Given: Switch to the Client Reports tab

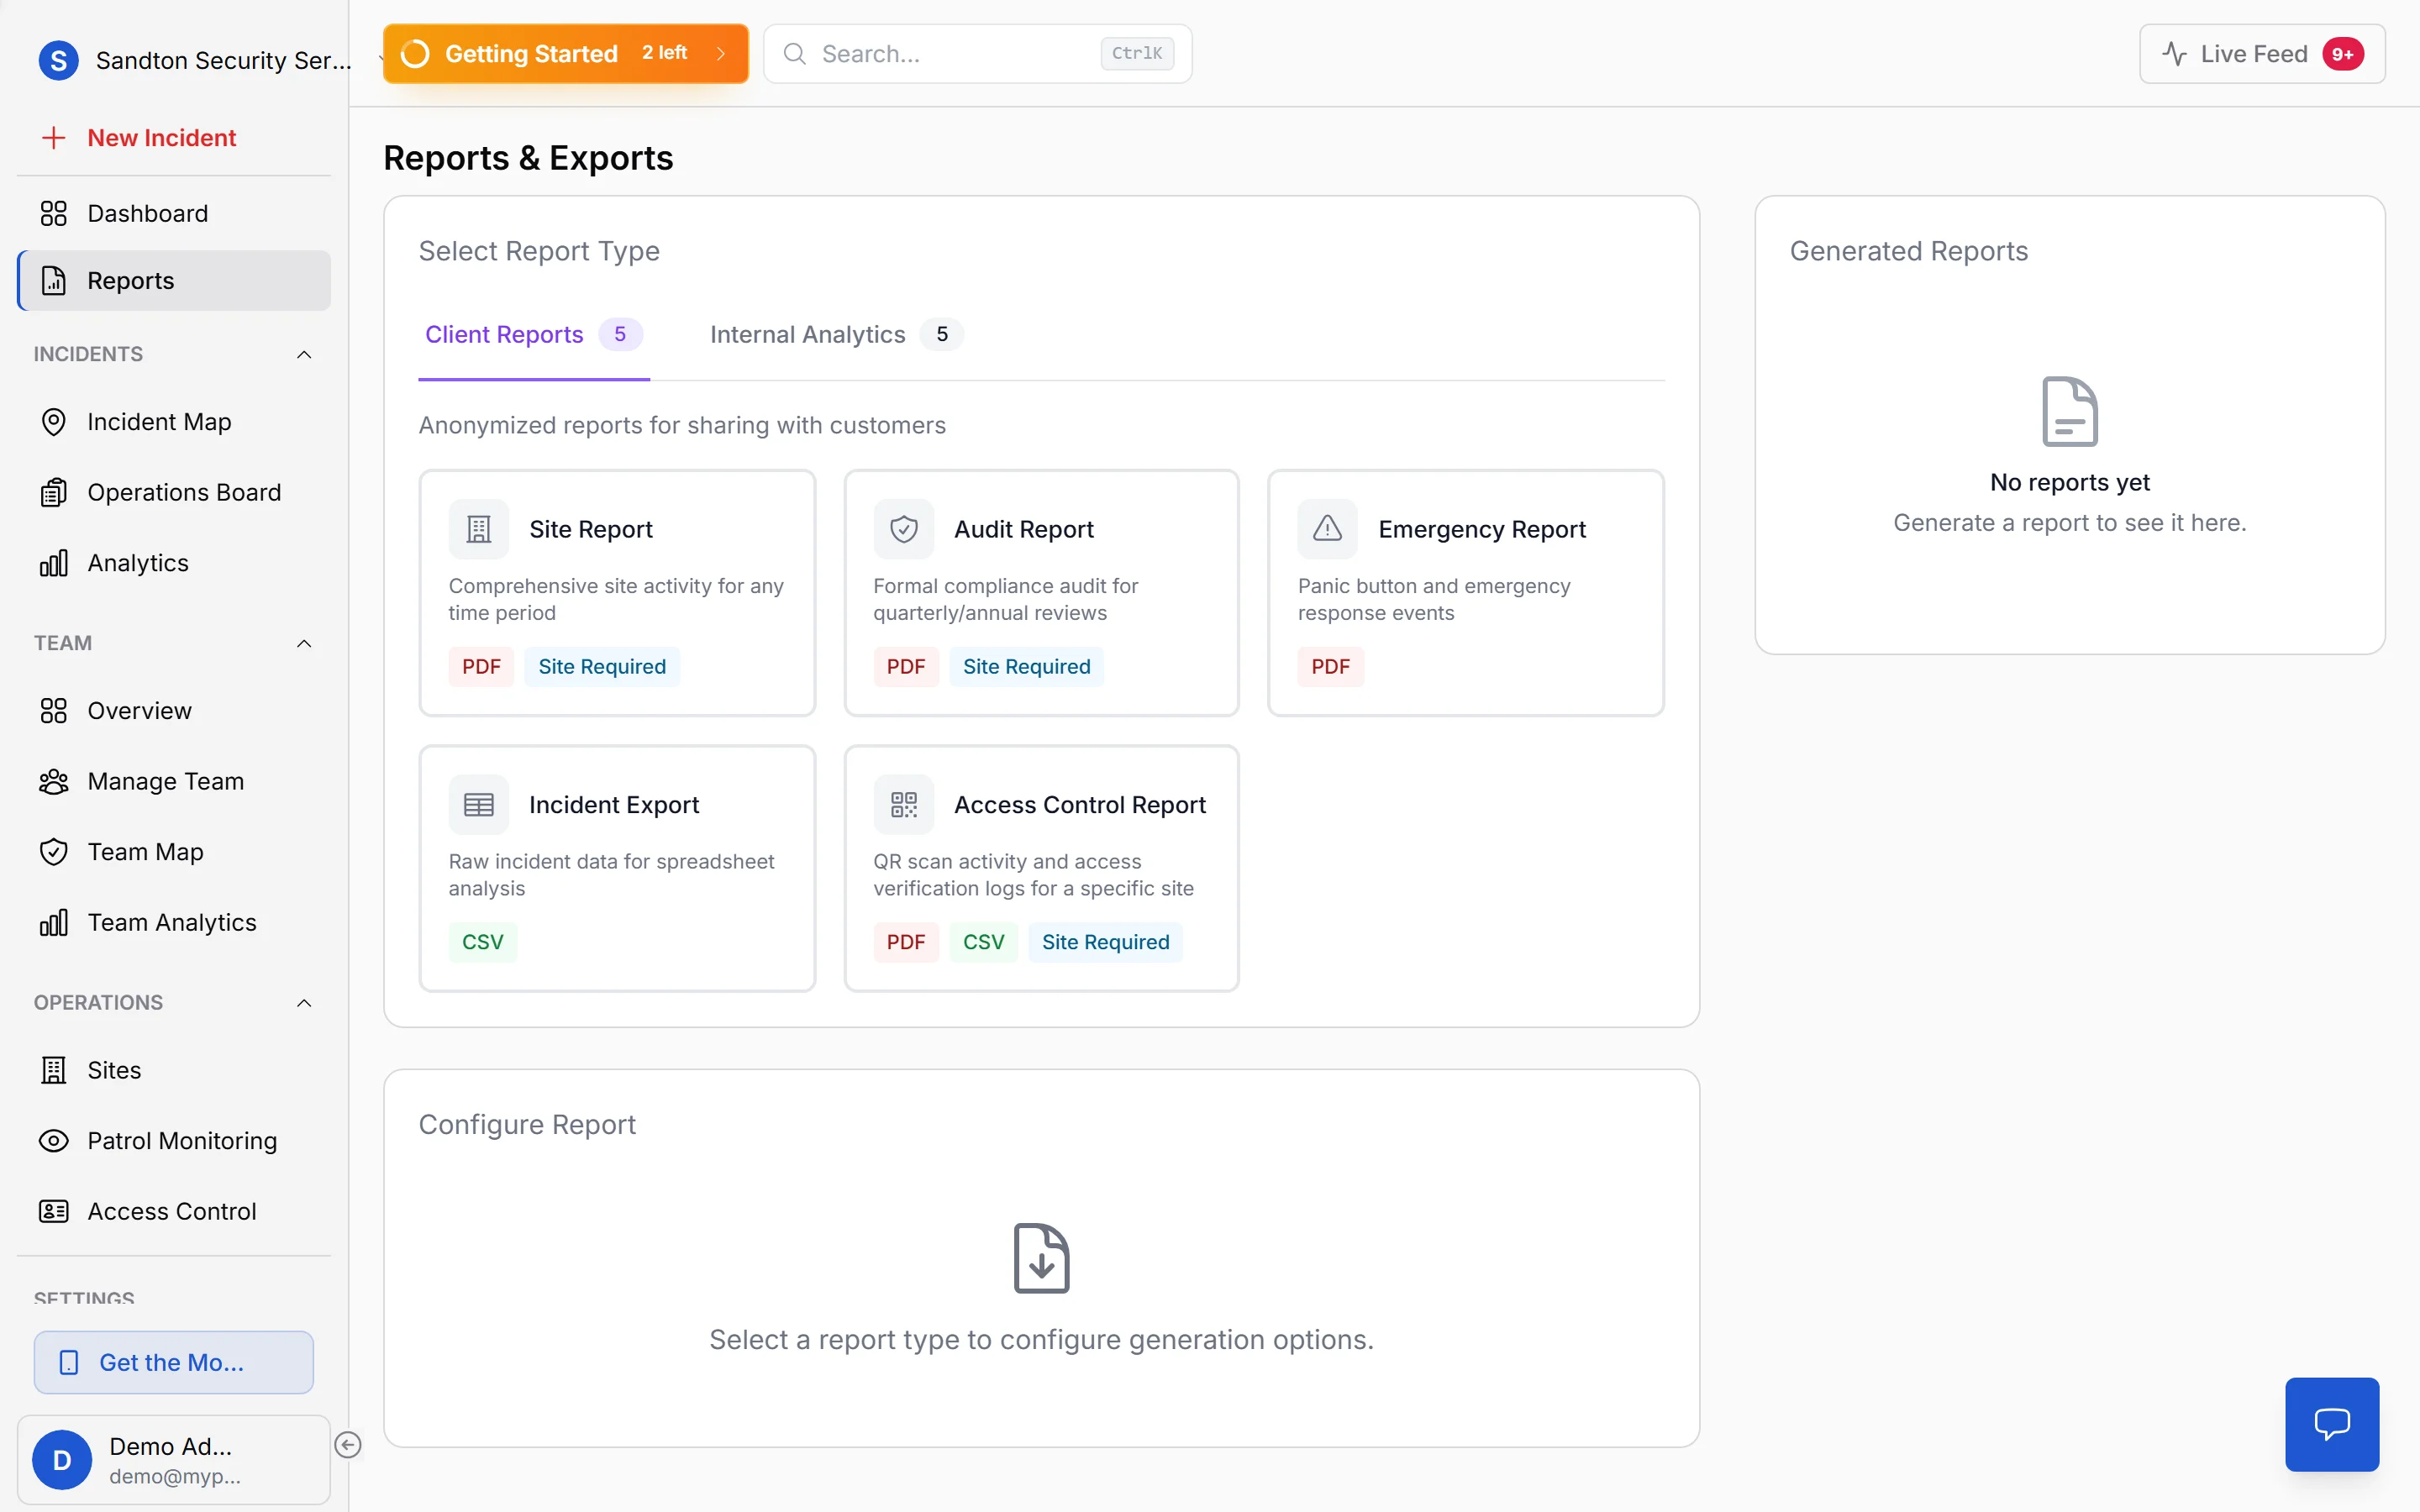Looking at the screenshot, I should [504, 334].
